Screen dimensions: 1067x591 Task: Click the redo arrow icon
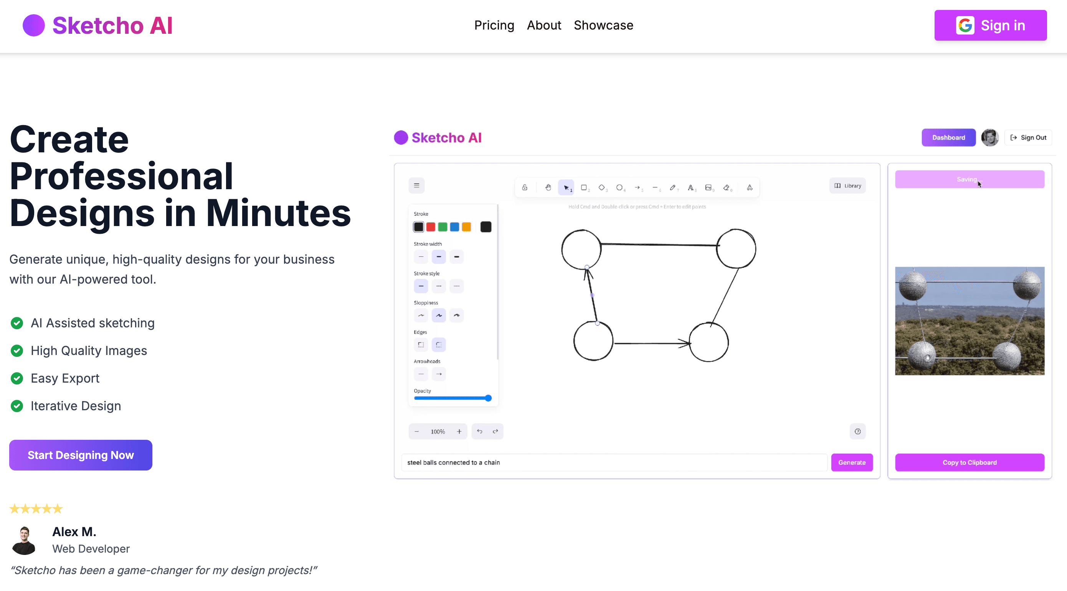[495, 432]
